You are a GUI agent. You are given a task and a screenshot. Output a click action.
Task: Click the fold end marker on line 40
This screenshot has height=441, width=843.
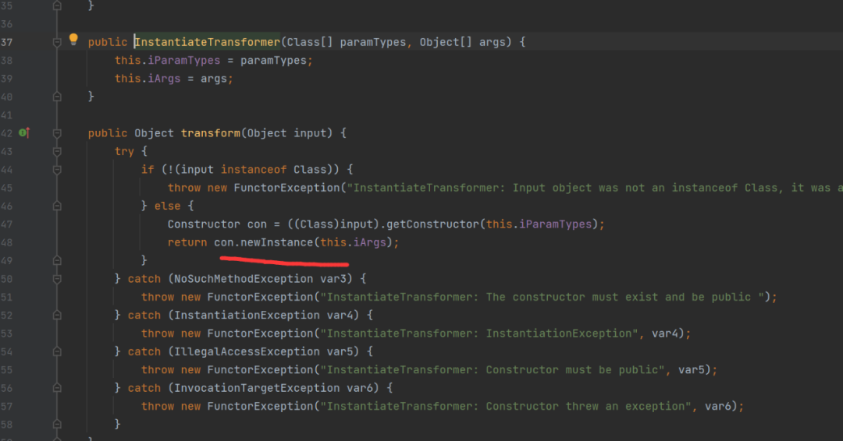point(57,97)
